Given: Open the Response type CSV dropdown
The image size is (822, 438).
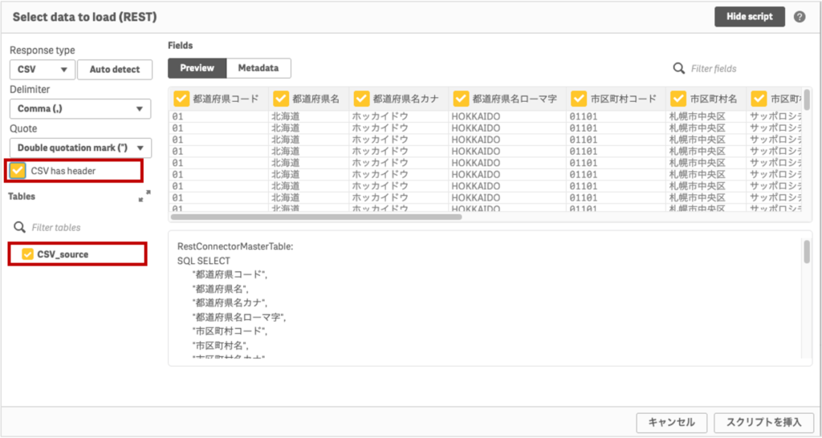Looking at the screenshot, I should tap(43, 69).
